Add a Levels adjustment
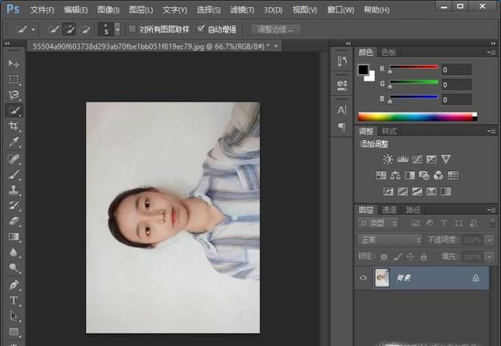Screen dimensions: 501x346 403,159
